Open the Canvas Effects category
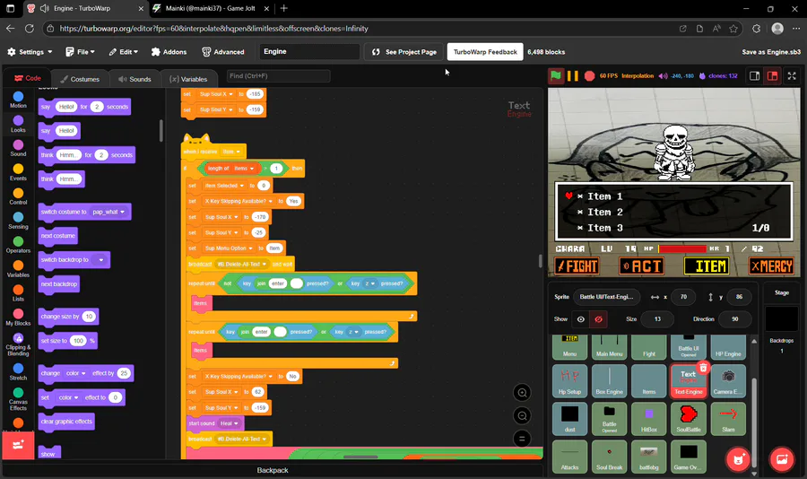Screen dimensions: 807x479 coord(18,398)
